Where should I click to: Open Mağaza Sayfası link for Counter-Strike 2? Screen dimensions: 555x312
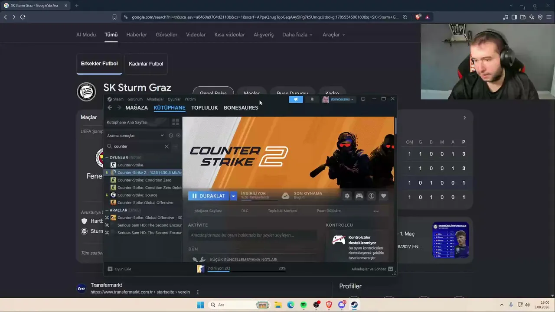click(x=208, y=211)
